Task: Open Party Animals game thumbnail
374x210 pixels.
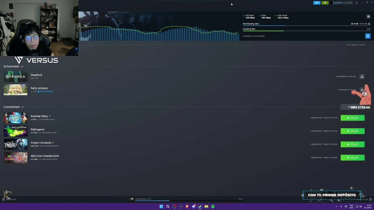Action: pos(15,90)
